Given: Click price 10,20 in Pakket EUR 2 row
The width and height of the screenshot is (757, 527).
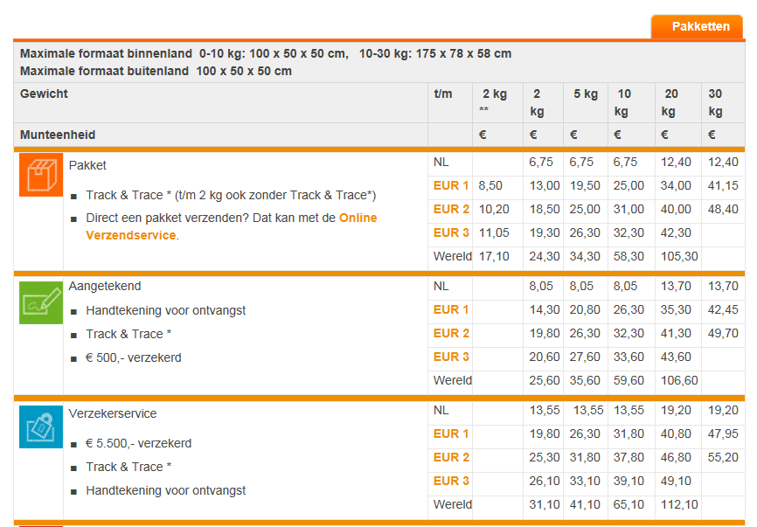Looking at the screenshot, I should point(494,210).
